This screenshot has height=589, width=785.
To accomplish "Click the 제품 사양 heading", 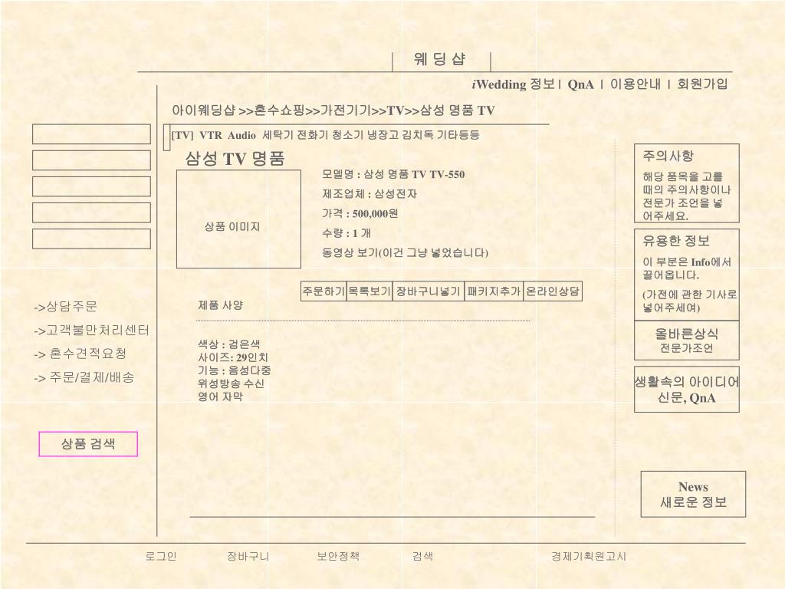I will click(x=220, y=305).
